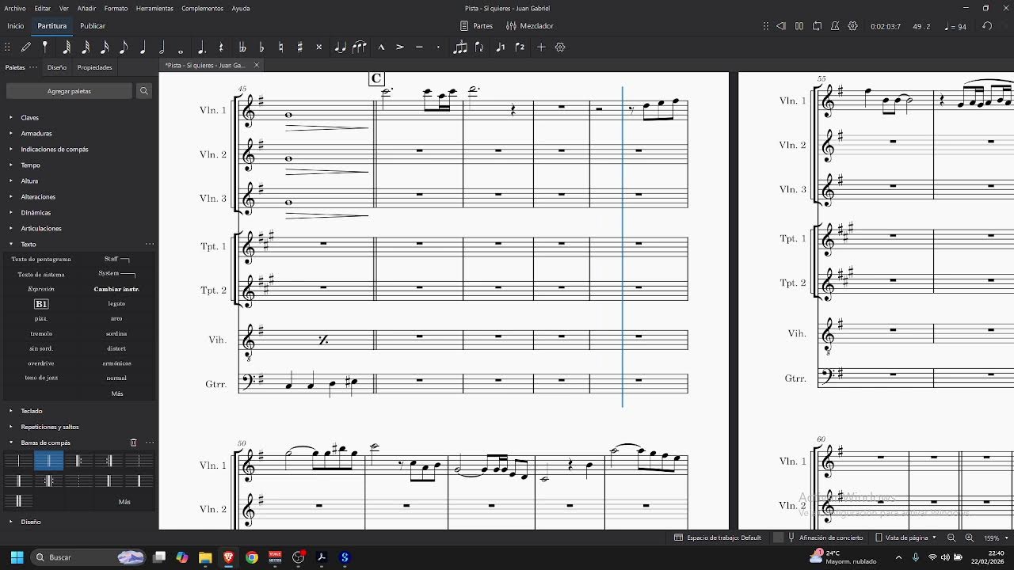Click the Agregar paletas button
The width and height of the screenshot is (1014, 570).
click(69, 91)
